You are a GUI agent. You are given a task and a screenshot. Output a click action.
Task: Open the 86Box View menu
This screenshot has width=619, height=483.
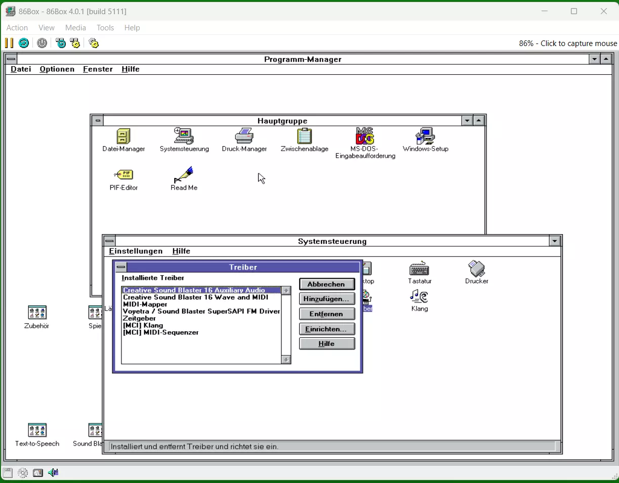pos(47,28)
